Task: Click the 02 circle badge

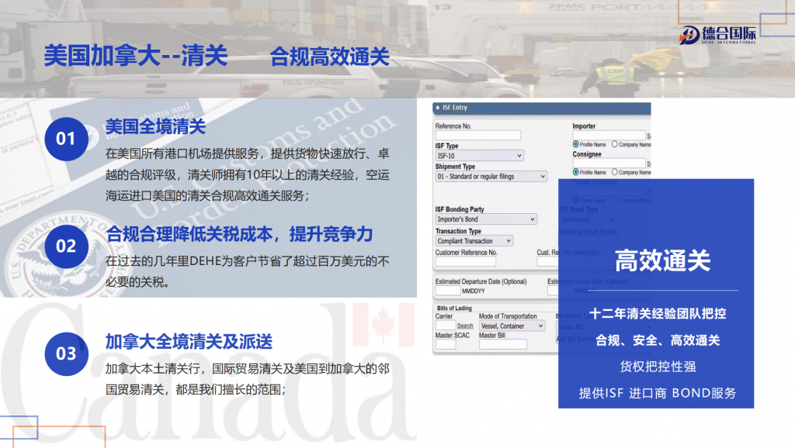Action: click(x=66, y=246)
